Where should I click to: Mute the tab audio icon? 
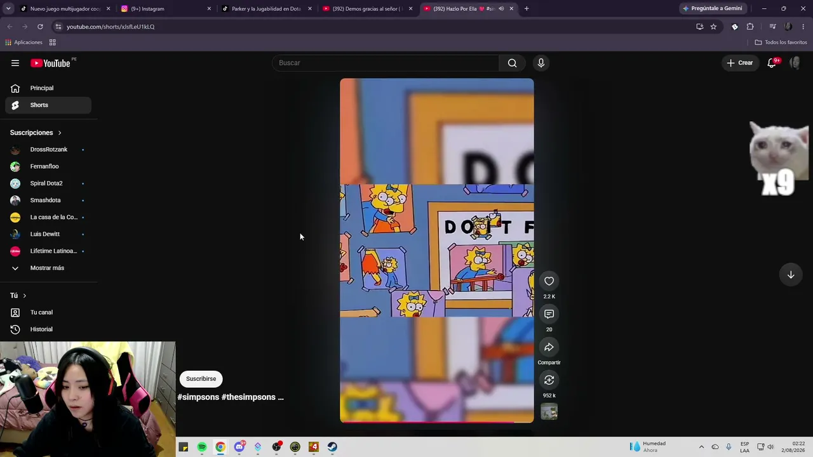[501, 9]
